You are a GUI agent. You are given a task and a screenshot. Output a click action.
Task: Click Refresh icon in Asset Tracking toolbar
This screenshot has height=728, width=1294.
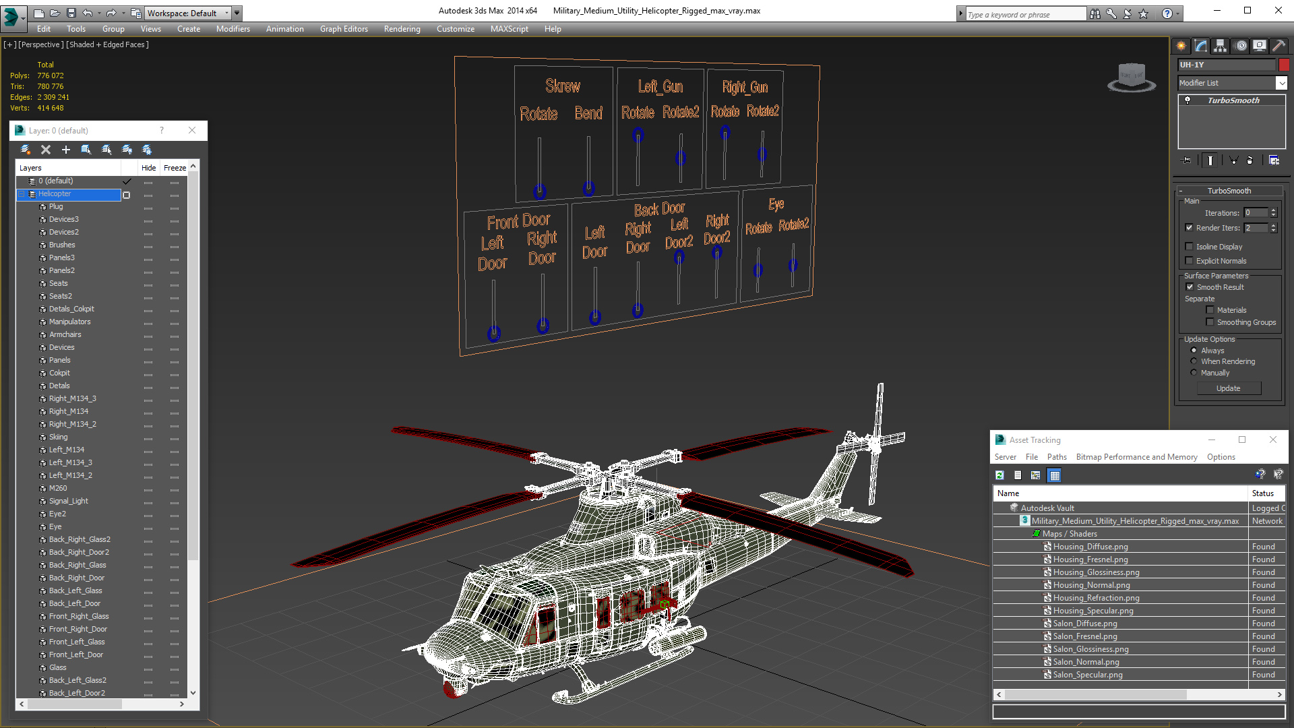[999, 475]
